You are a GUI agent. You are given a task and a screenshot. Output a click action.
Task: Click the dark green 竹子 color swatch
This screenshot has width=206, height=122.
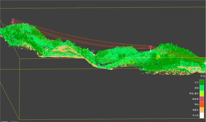(202, 83)
